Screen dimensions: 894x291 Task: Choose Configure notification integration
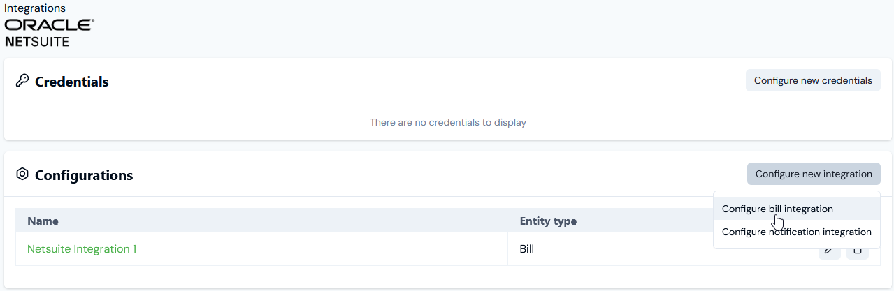click(x=797, y=232)
